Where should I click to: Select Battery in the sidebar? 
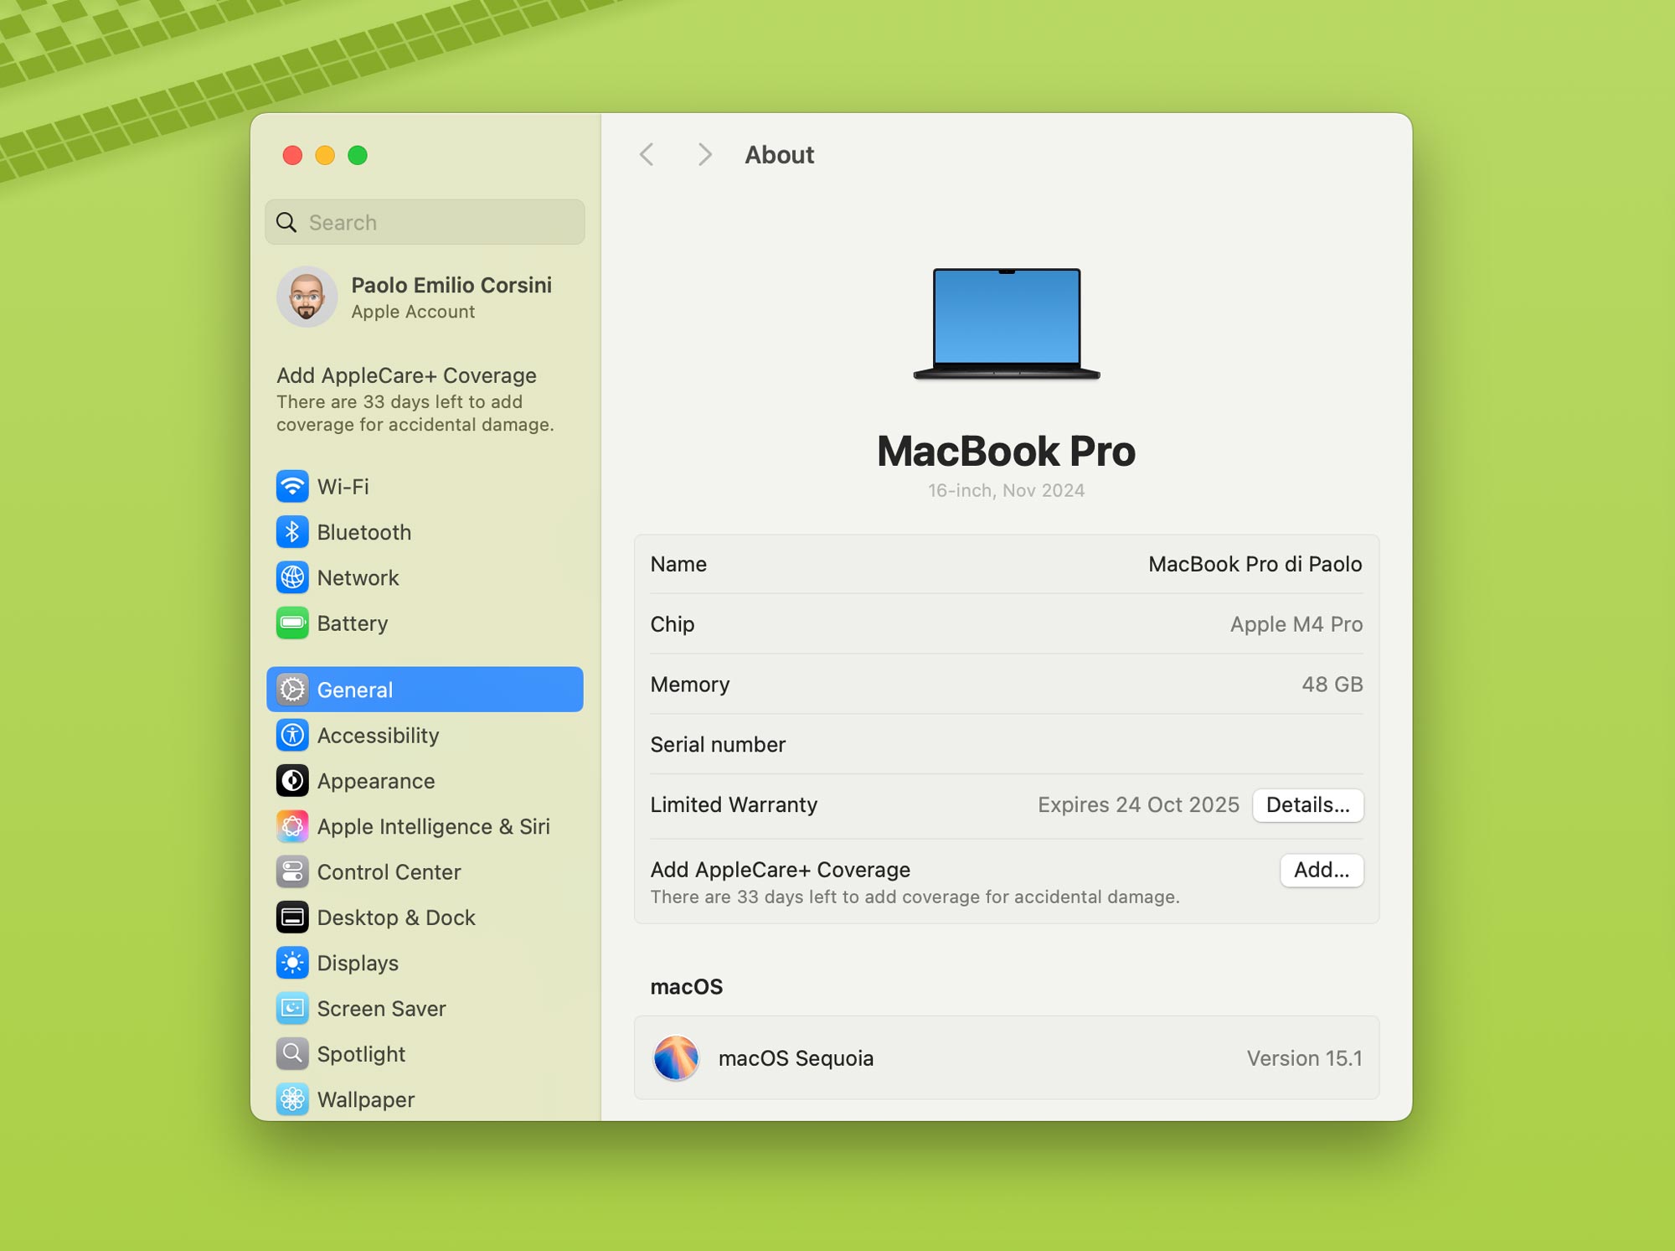pyautogui.click(x=425, y=623)
